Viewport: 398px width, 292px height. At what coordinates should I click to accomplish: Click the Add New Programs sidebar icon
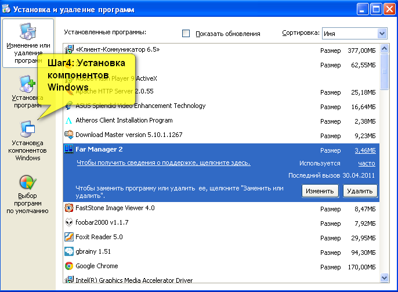[x=27, y=84]
